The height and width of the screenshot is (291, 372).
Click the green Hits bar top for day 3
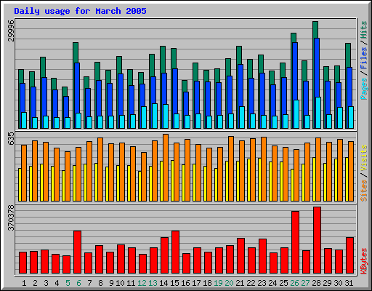43,67
